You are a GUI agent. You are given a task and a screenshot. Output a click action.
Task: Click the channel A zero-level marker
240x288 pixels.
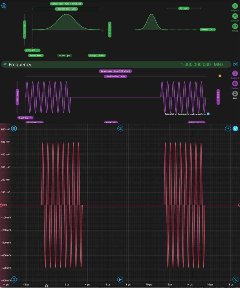click(x=1, y=205)
